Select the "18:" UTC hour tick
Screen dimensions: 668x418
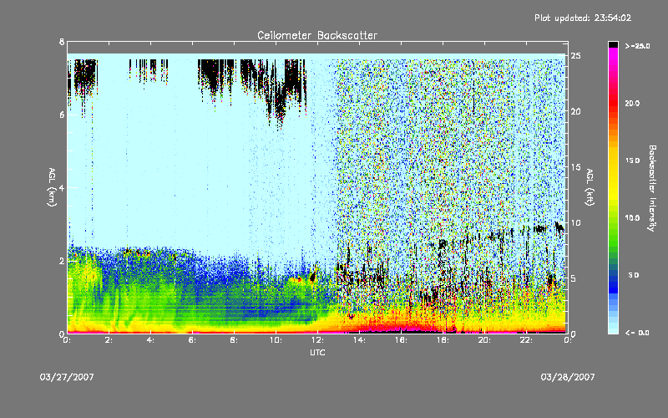(443, 340)
